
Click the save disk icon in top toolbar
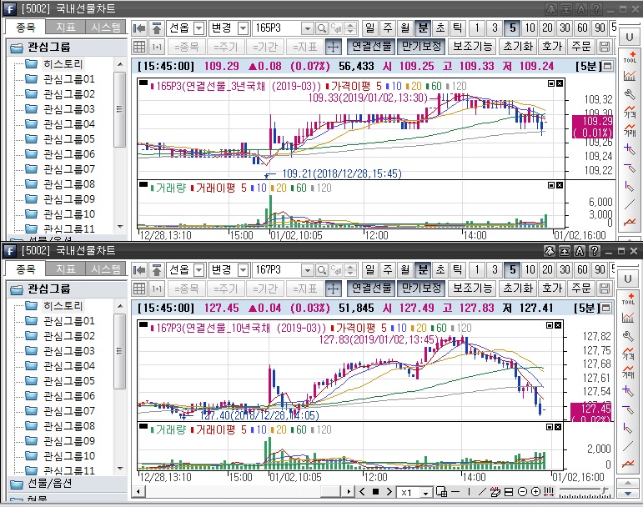coord(605,47)
